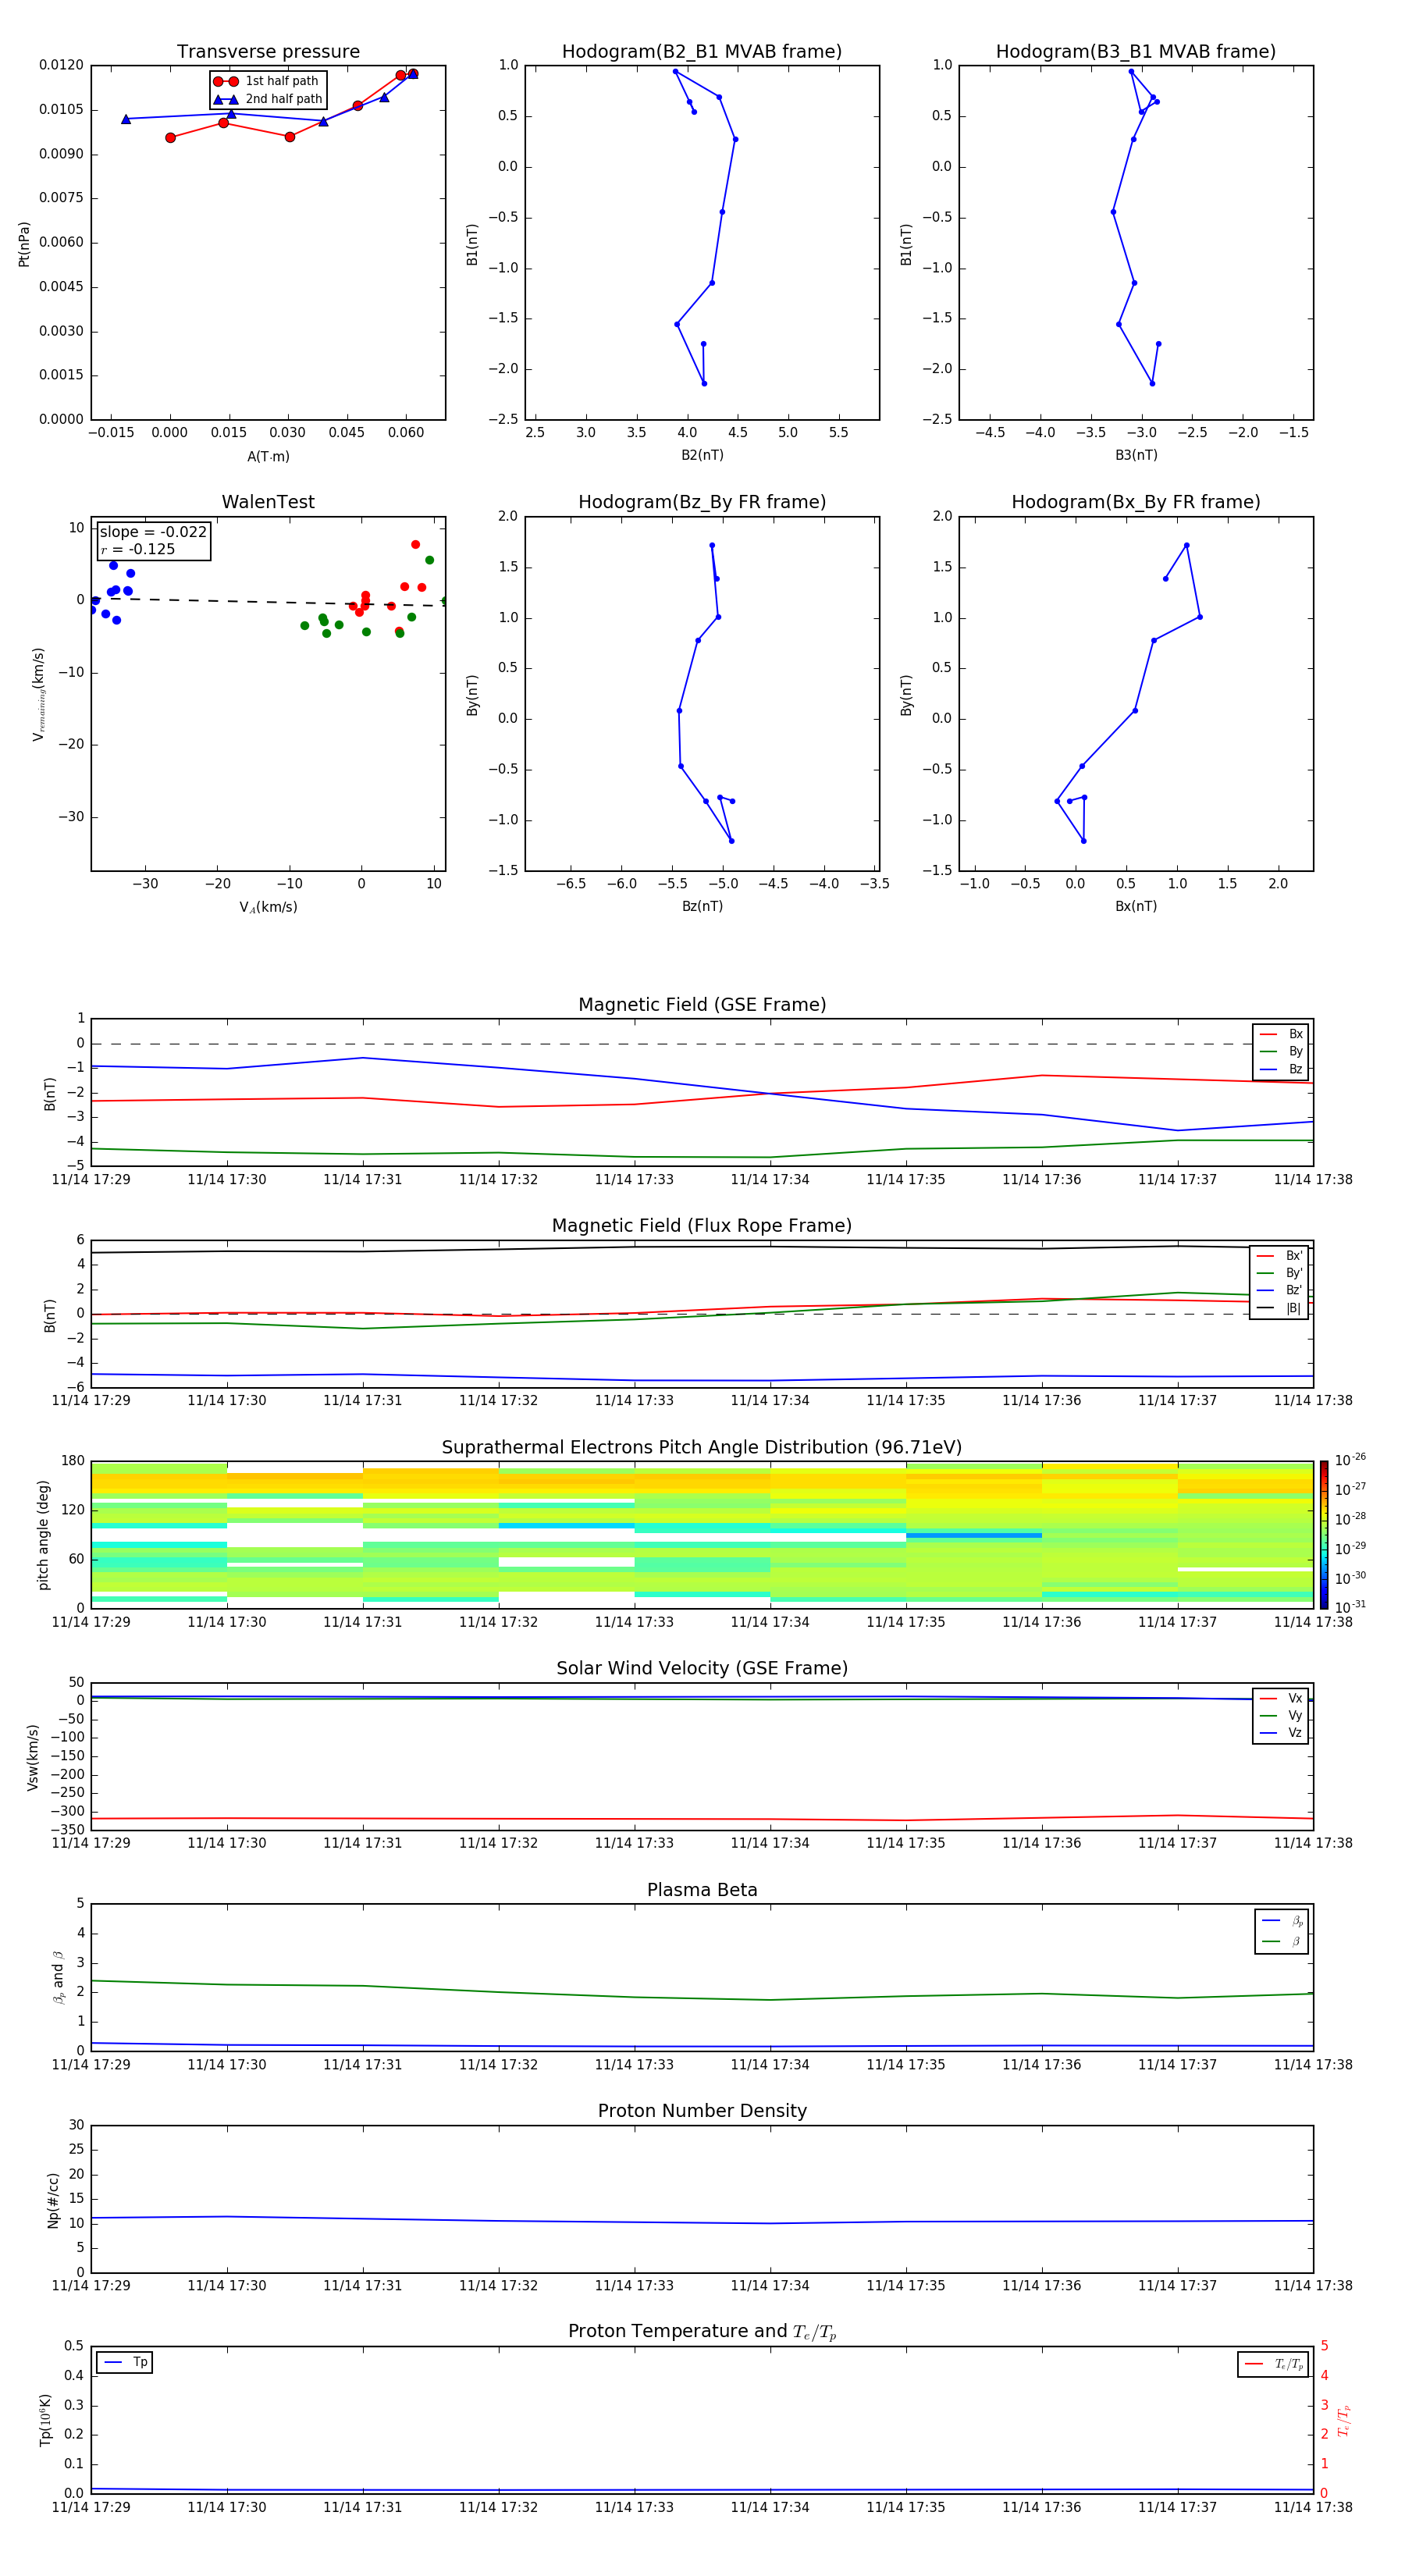Select the βp entry in the Plasma Beta legend
The width and height of the screenshot is (1405, 2576).
click(1282, 1921)
